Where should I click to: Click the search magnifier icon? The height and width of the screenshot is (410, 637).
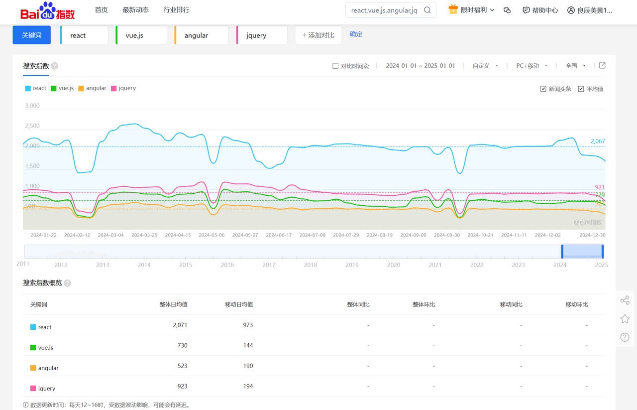click(x=427, y=10)
